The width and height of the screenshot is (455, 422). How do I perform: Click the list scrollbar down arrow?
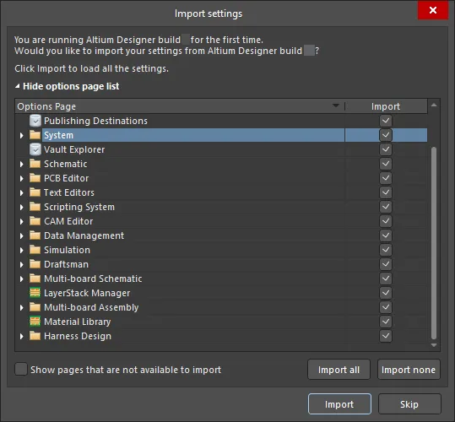(x=434, y=345)
